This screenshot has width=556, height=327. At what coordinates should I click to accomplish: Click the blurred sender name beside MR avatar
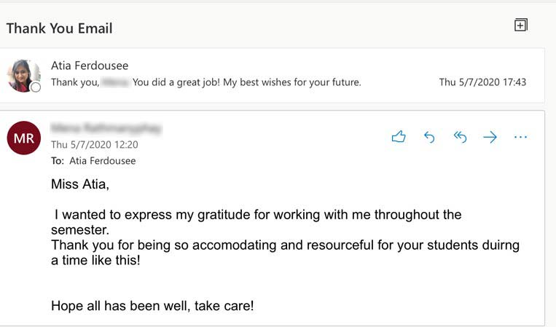click(x=106, y=129)
